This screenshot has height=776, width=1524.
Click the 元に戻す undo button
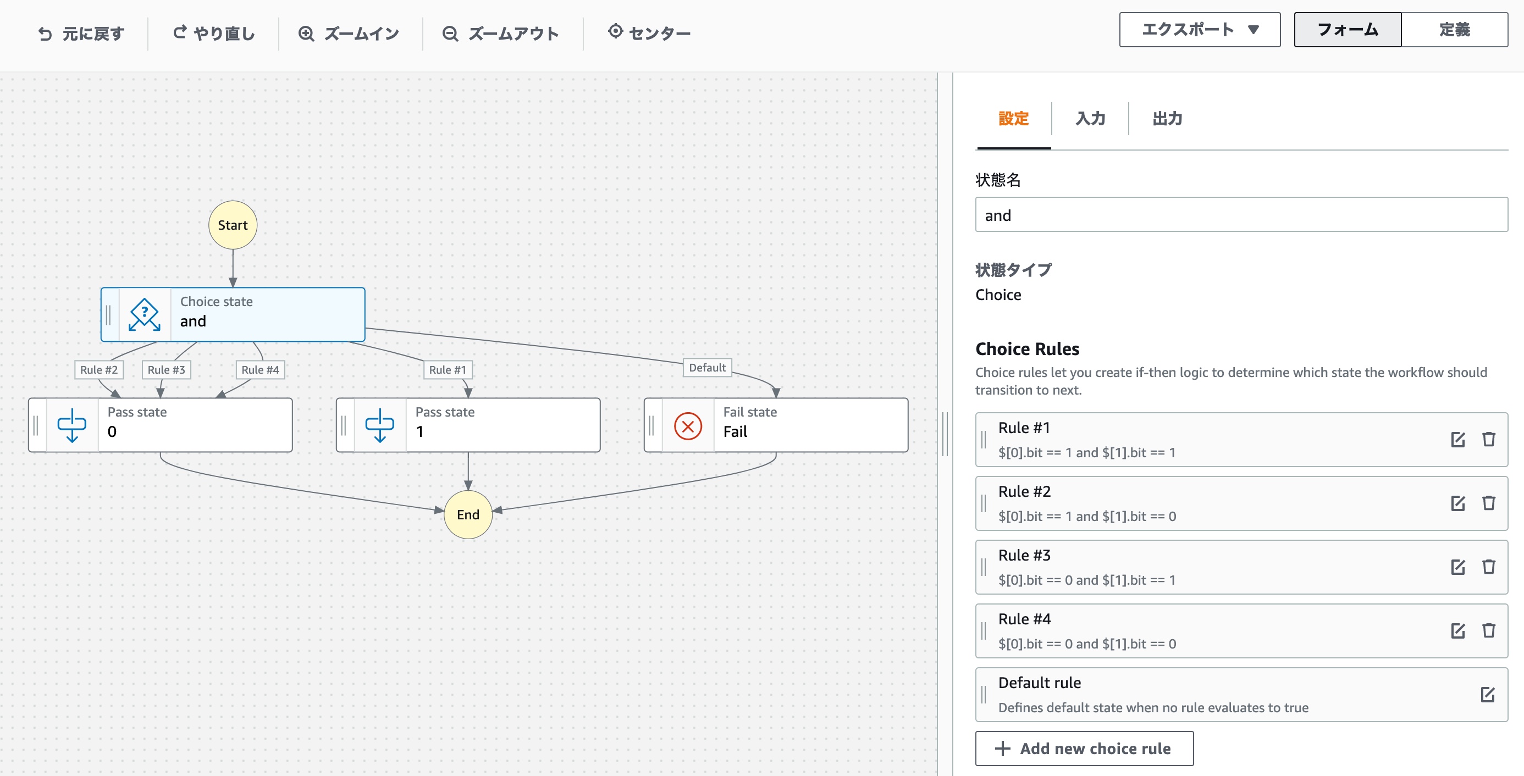(x=81, y=34)
